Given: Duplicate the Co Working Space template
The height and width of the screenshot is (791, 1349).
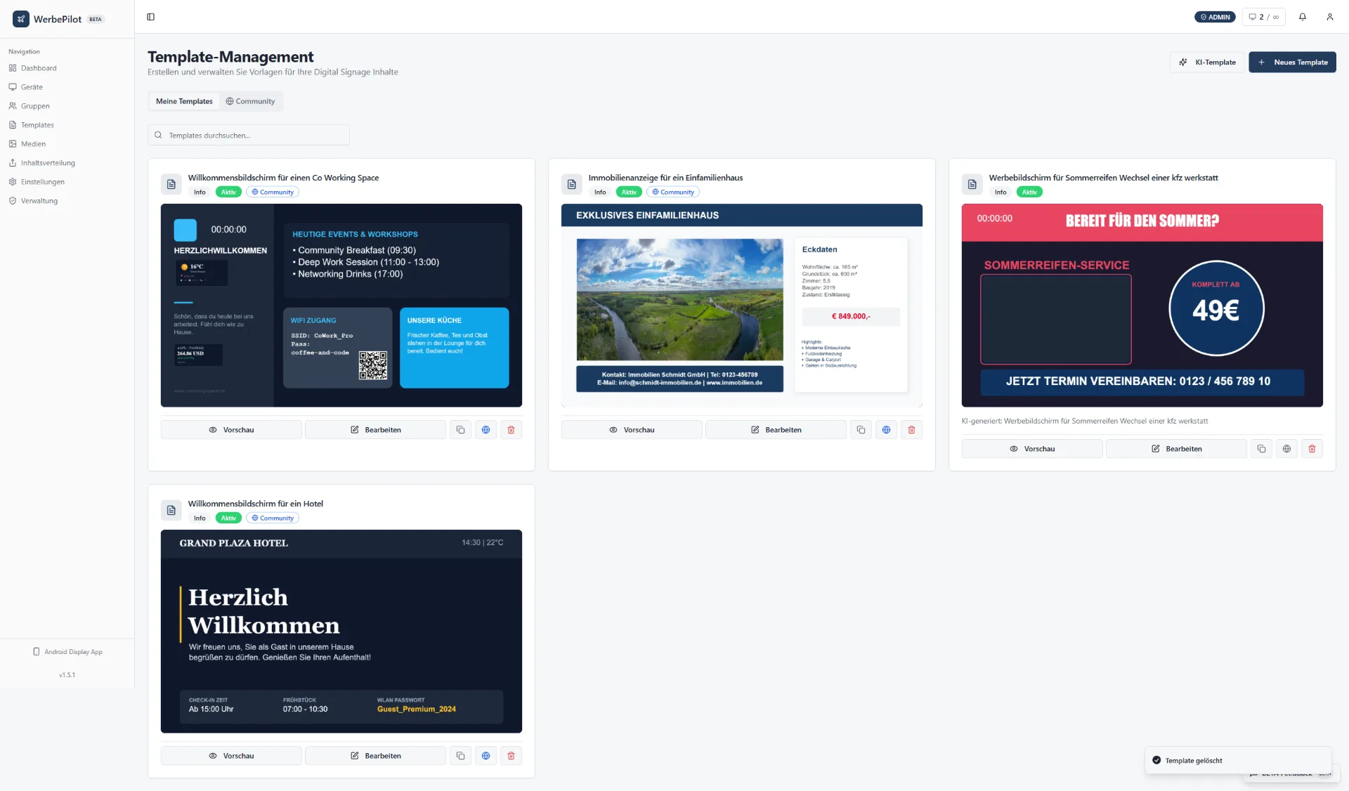Looking at the screenshot, I should pyautogui.click(x=460, y=430).
